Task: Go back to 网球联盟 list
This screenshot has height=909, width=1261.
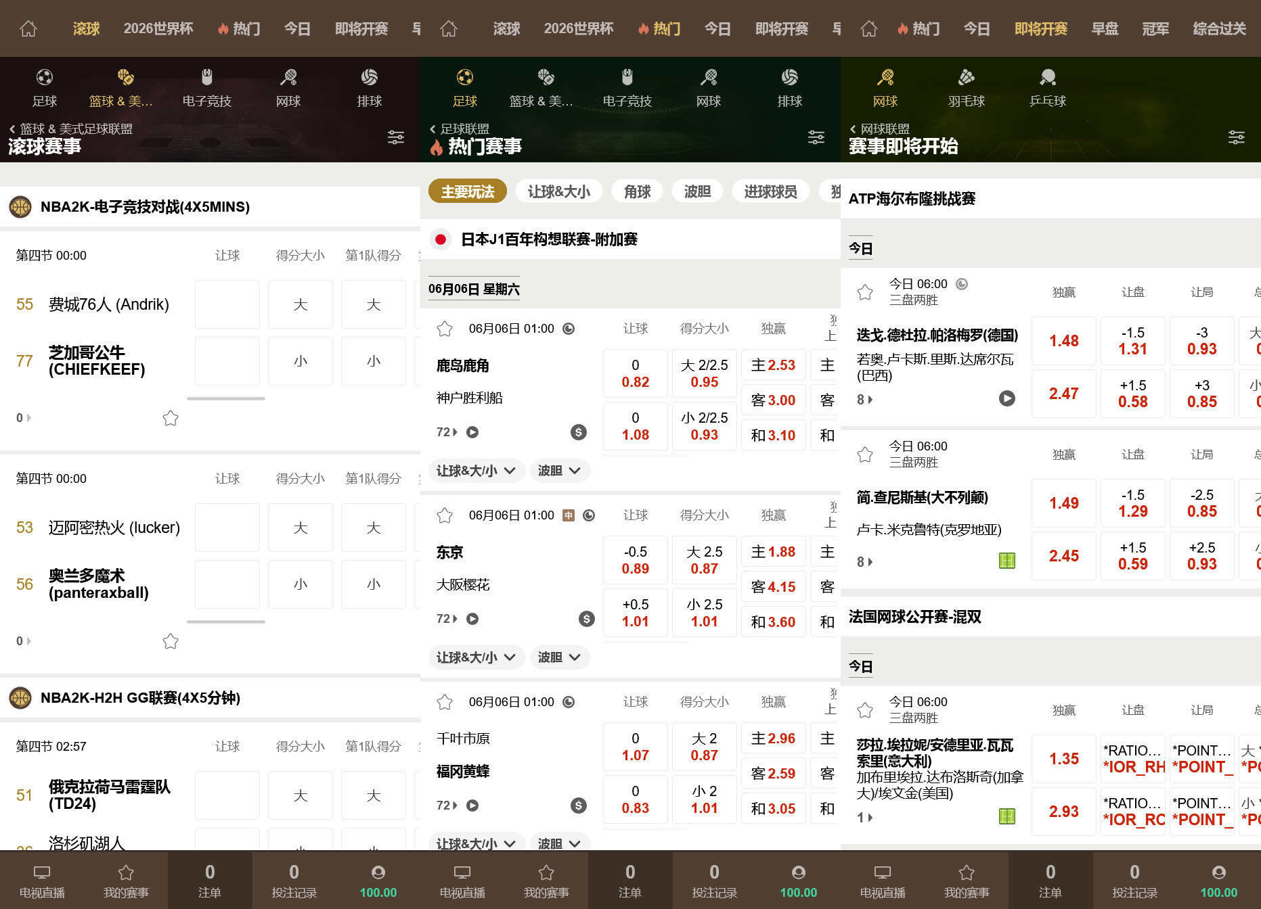Action: tap(879, 129)
